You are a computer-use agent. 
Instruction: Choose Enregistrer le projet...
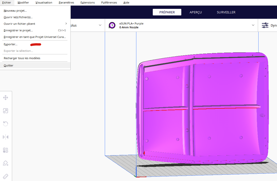[35, 30]
